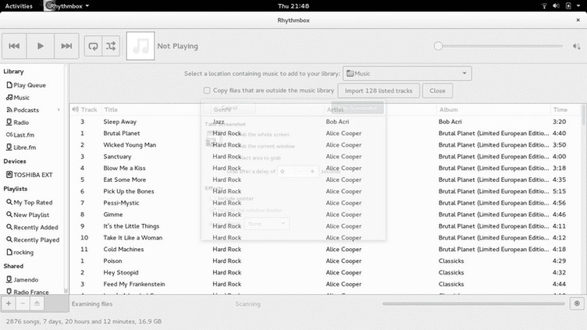Viewport: 587px width, 330px height.
Task: Stop scanning with the status bar button
Action: click(x=577, y=303)
